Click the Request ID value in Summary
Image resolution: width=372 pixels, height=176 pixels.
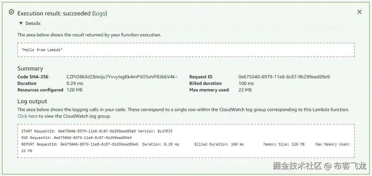284,77
